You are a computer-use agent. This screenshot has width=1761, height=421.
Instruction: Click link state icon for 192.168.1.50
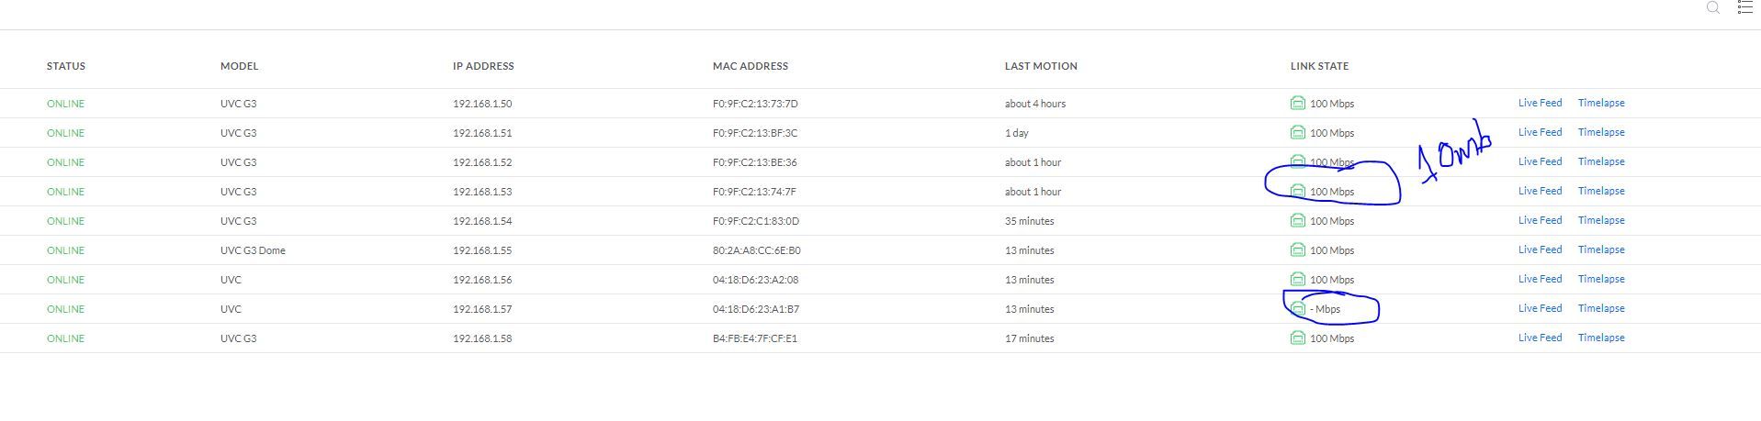tap(1297, 104)
